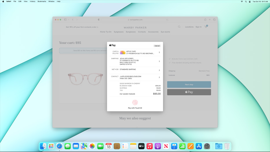
Task: Click the warbyparker.com address bar
Action: click(135, 20)
